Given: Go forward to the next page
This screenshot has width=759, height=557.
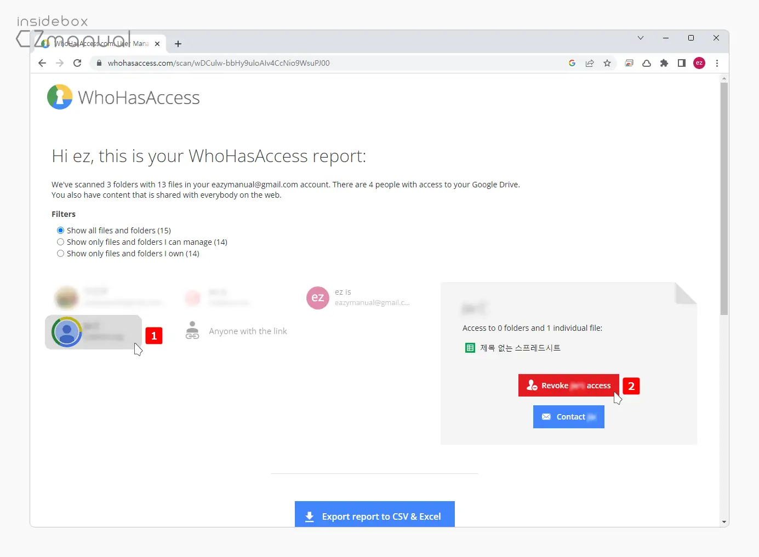Looking at the screenshot, I should pos(60,63).
